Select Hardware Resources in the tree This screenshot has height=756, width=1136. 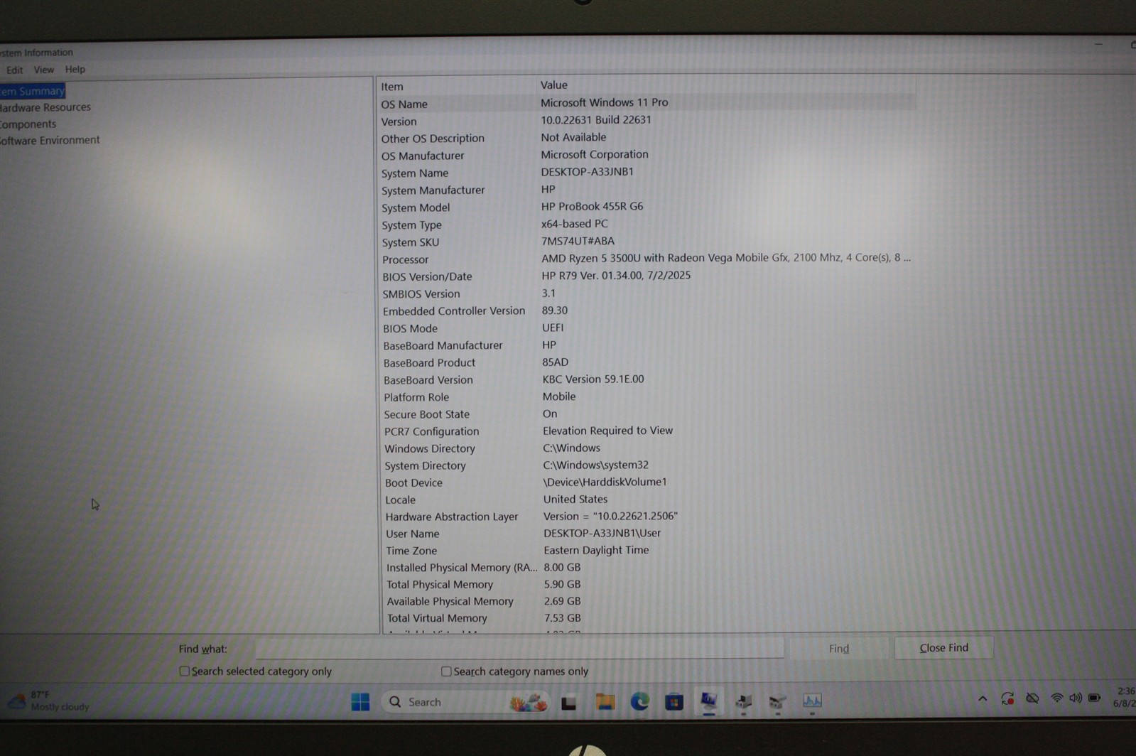45,107
